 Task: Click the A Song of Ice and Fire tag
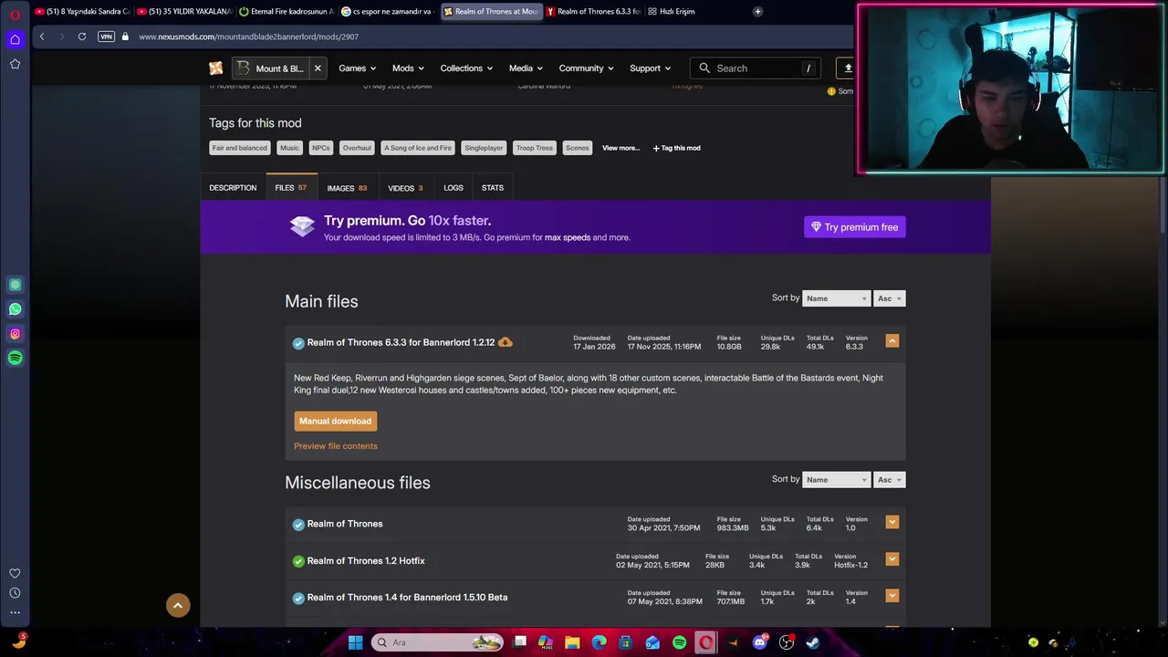tap(417, 148)
